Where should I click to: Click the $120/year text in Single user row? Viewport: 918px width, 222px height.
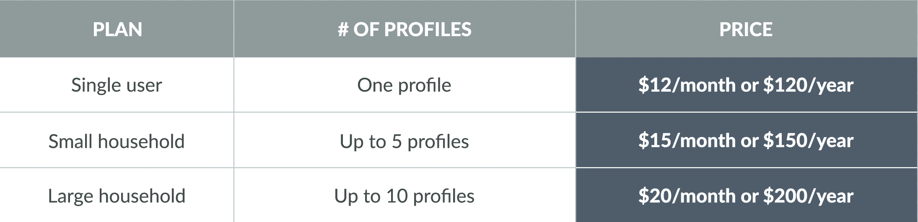(808, 85)
